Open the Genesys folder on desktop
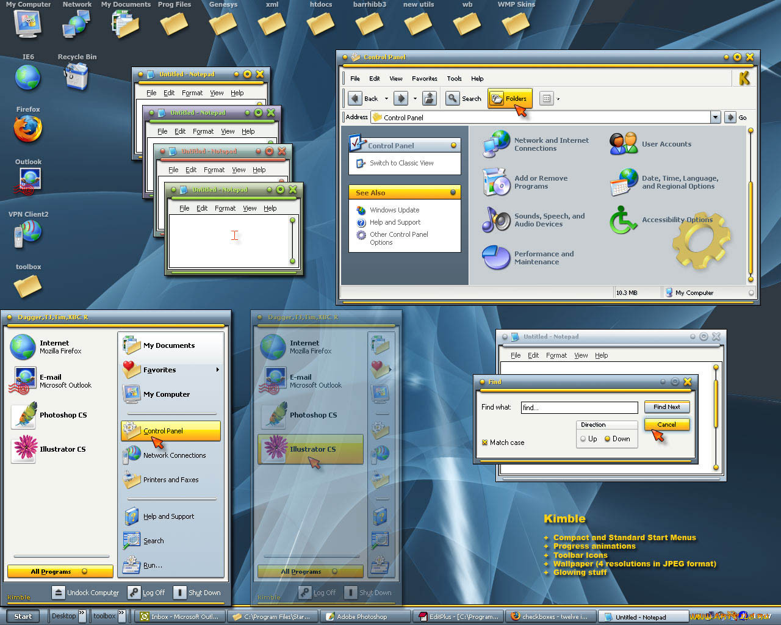This screenshot has height=625, width=781. pos(223,24)
